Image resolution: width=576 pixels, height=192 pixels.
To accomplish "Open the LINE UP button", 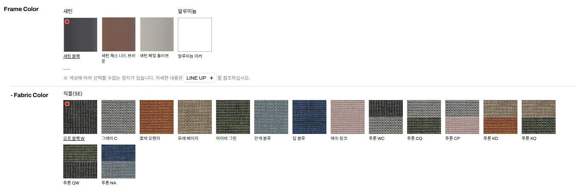I will (x=200, y=78).
